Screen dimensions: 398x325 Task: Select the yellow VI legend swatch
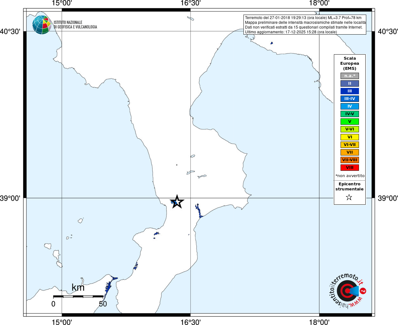point(350,137)
